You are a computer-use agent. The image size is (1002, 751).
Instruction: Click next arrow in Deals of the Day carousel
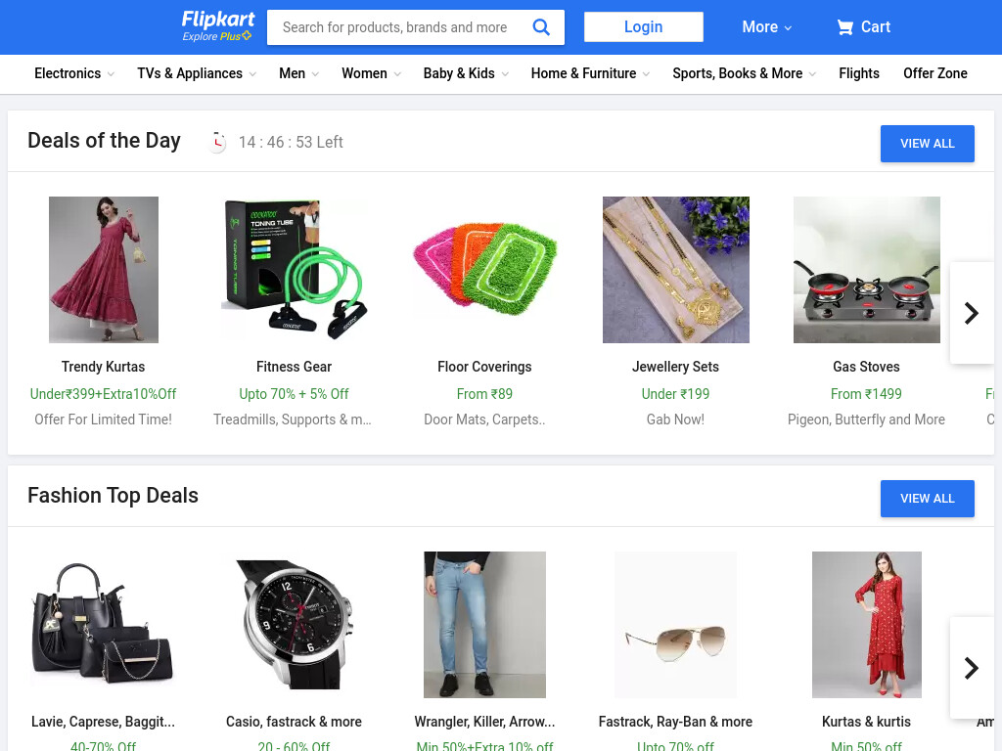[972, 313]
